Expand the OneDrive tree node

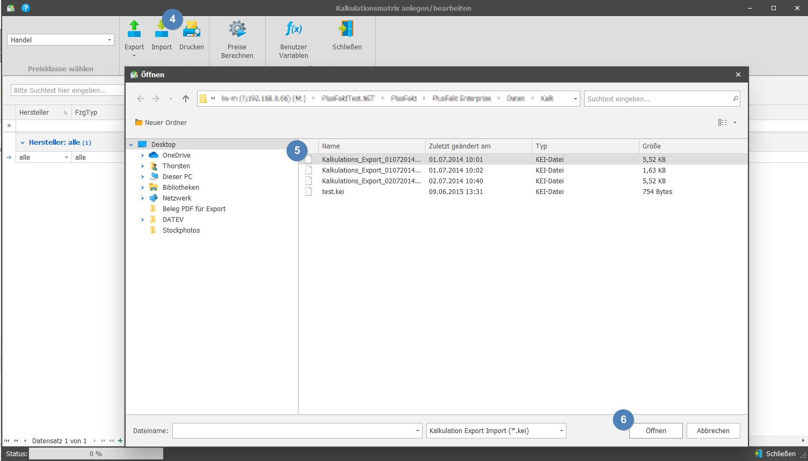pos(142,155)
